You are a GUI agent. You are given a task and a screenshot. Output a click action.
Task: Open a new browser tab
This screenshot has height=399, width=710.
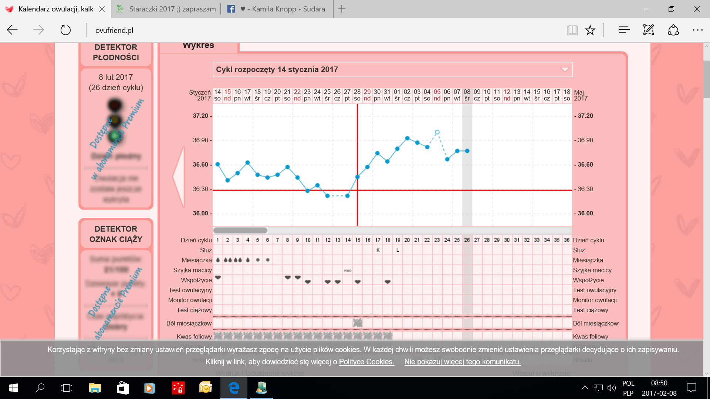click(342, 9)
